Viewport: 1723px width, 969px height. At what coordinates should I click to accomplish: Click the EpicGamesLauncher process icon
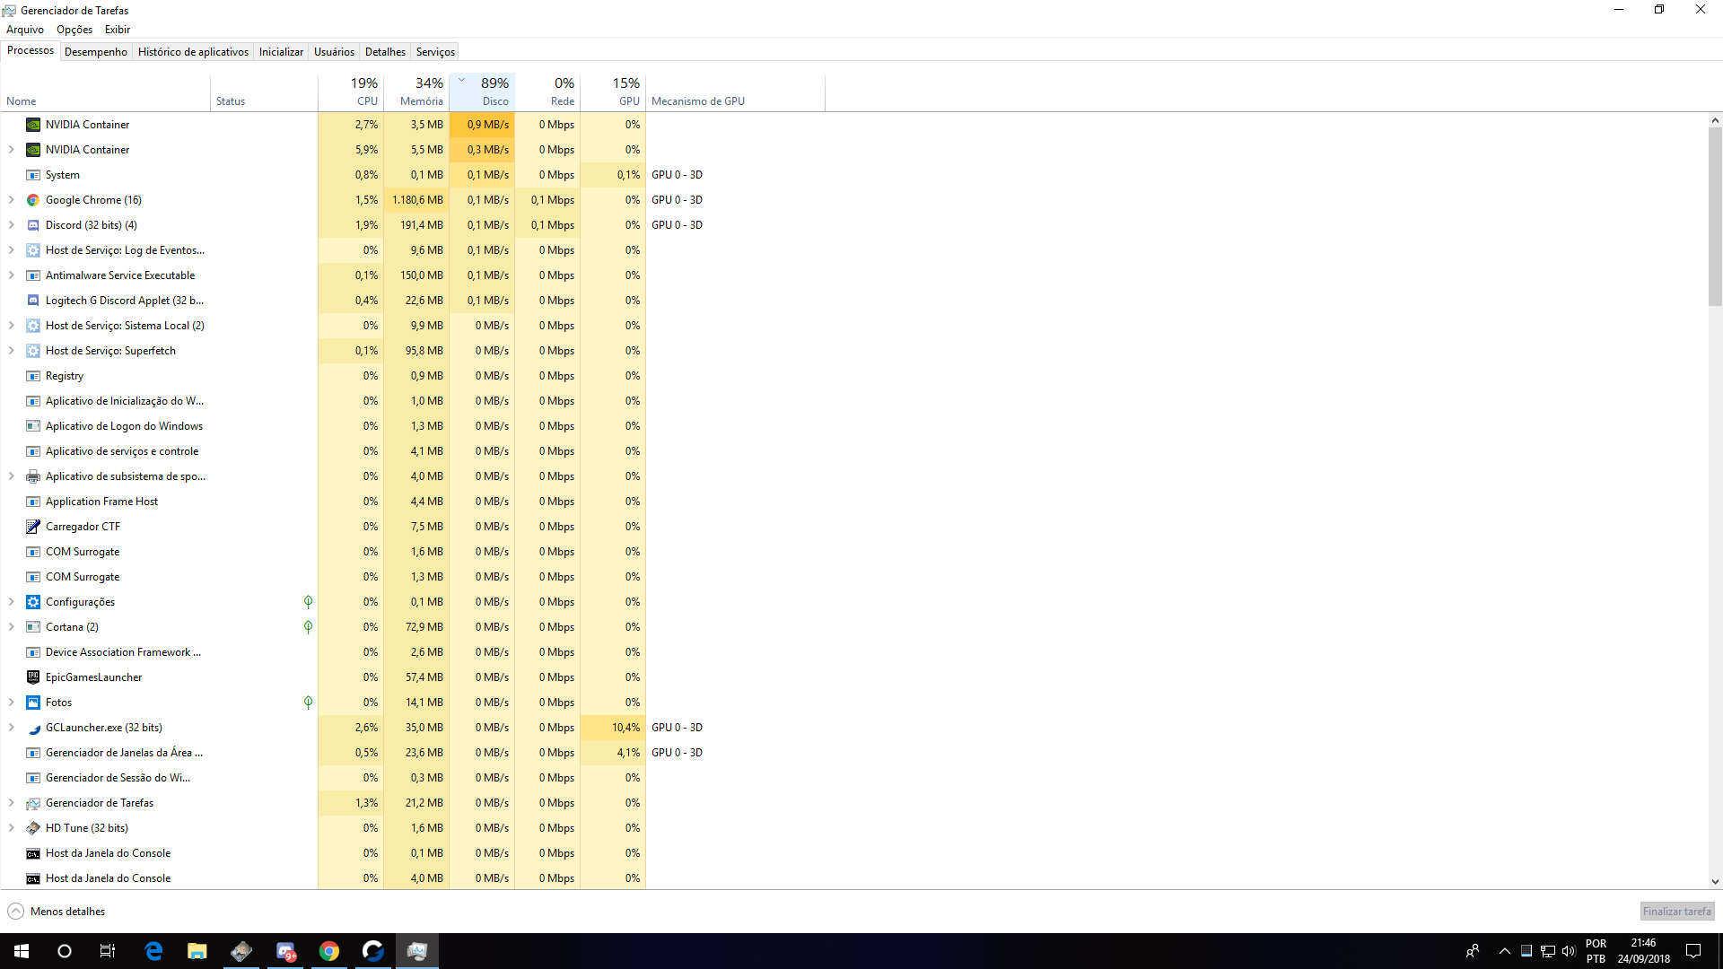coord(33,677)
